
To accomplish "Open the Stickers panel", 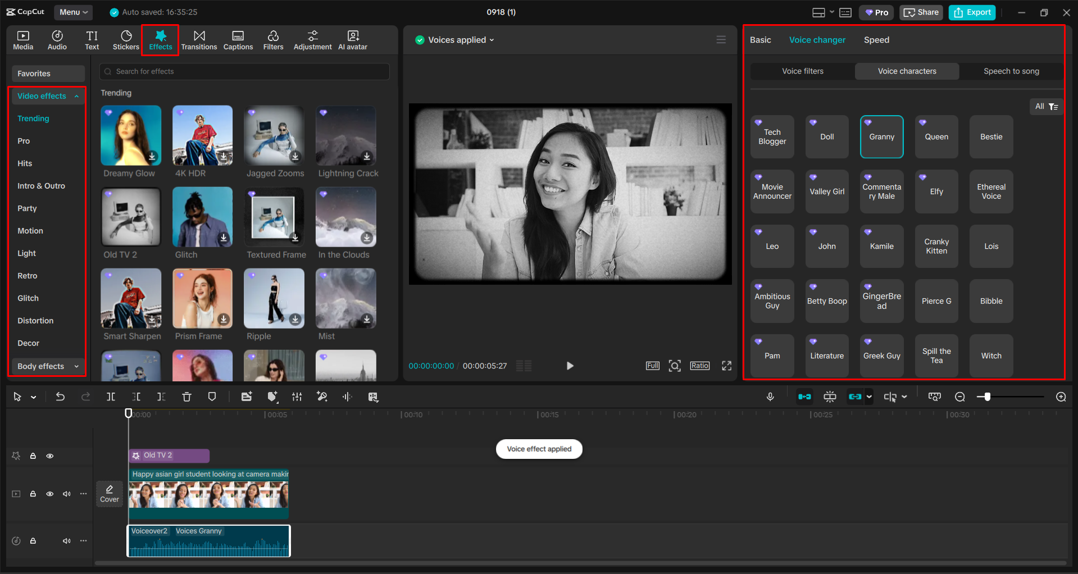I will 126,39.
